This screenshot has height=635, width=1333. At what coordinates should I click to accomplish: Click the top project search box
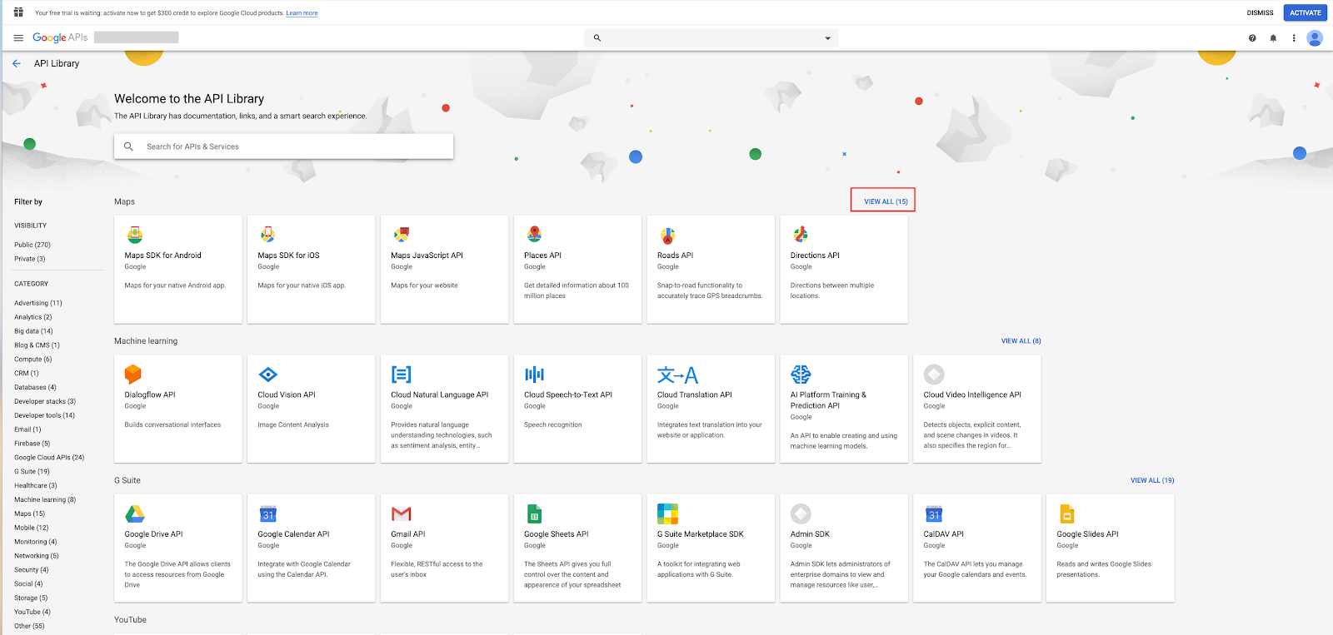click(711, 38)
